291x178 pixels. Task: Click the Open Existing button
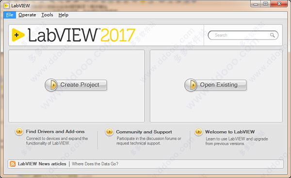pos(215,85)
